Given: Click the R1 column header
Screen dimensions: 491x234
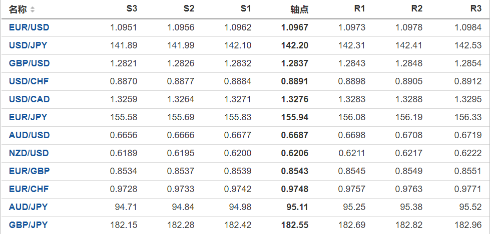Looking at the screenshot, I should [359, 9].
